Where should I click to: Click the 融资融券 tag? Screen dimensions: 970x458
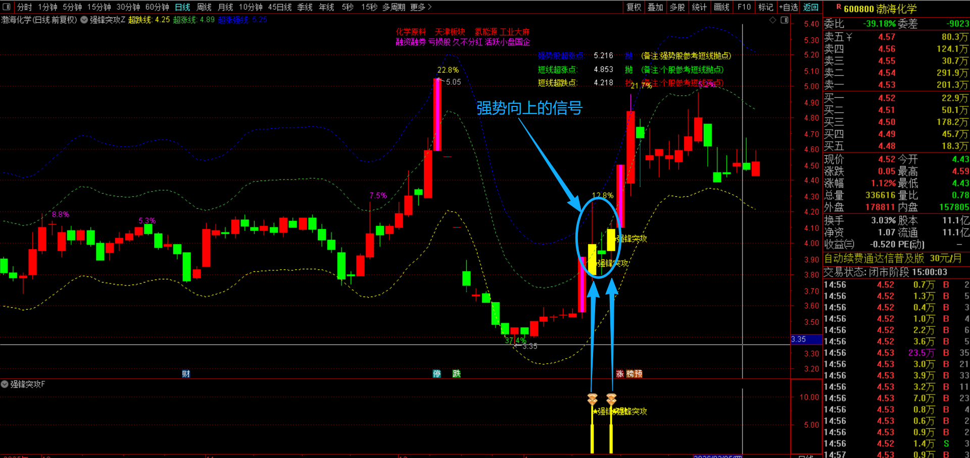pos(411,42)
